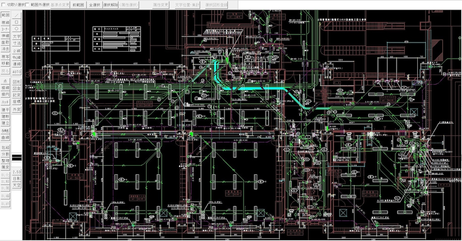Screen dimensions: 462x241
Task: Select the 建断 tool button
Action: (5, 117)
